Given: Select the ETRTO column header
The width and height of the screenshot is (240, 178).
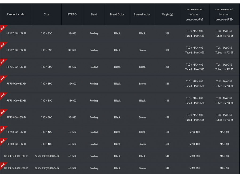Looking at the screenshot, I should [x=72, y=14].
